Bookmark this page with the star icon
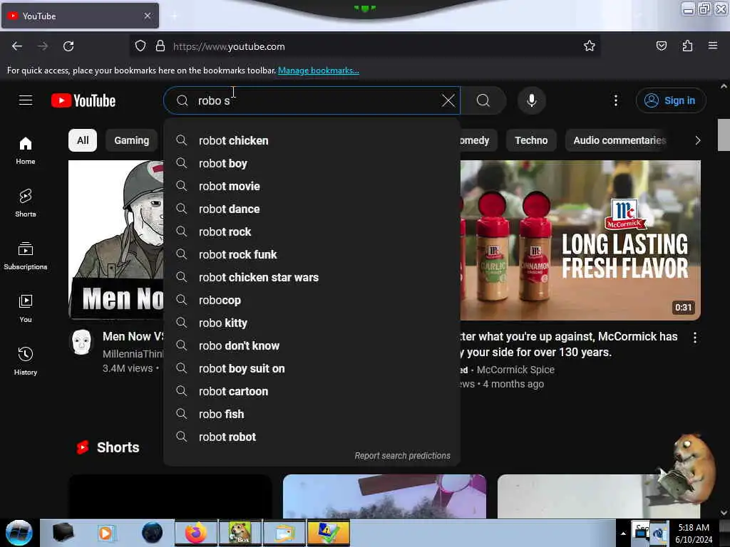 point(590,46)
